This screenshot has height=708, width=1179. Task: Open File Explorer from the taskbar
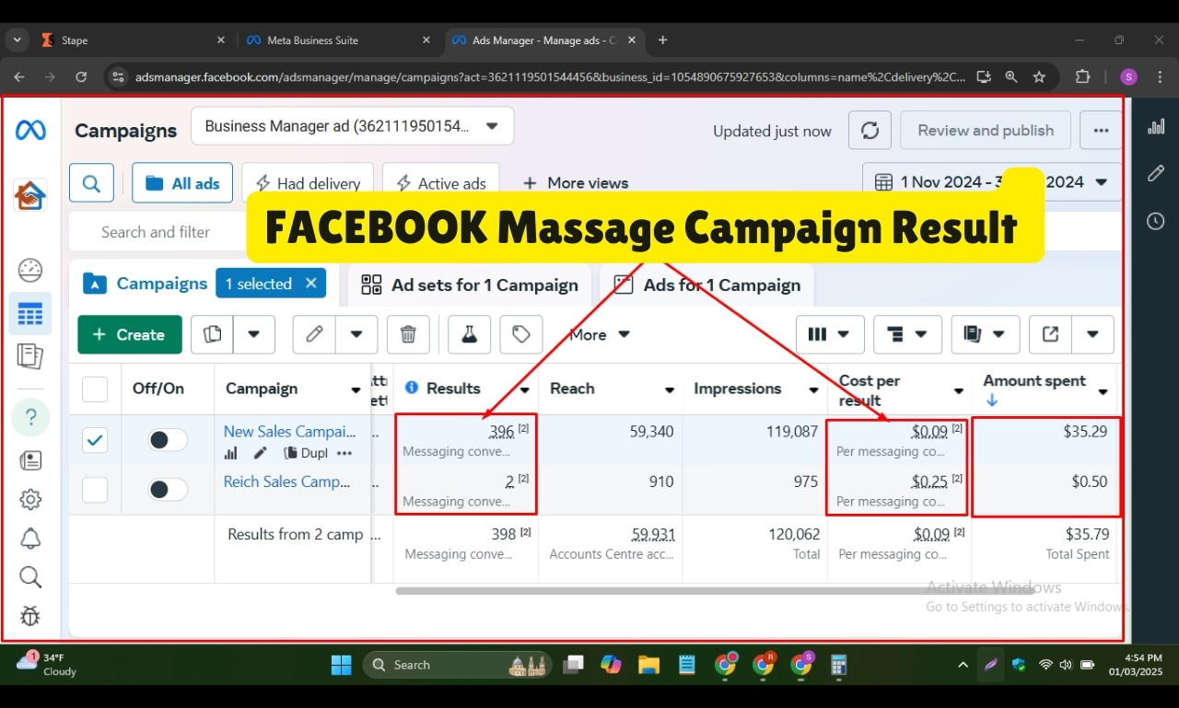coord(649,665)
